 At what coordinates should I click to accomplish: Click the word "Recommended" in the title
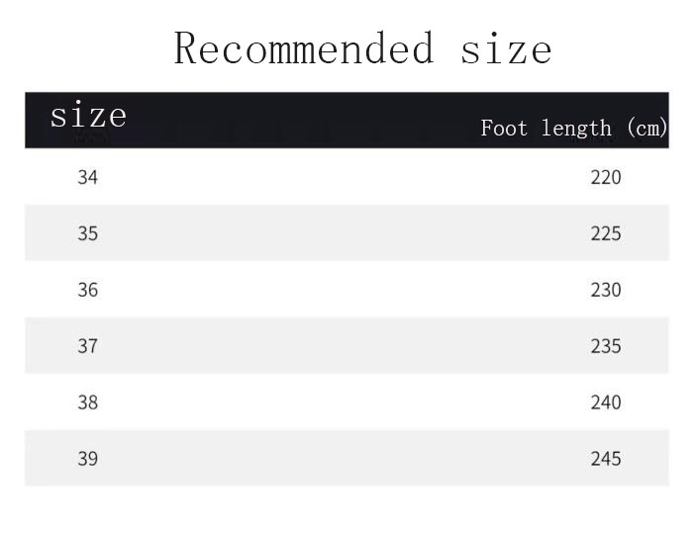[x=304, y=48]
